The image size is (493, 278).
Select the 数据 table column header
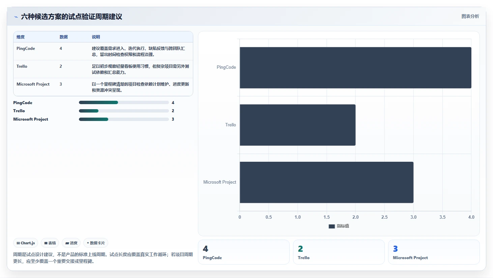point(64,37)
